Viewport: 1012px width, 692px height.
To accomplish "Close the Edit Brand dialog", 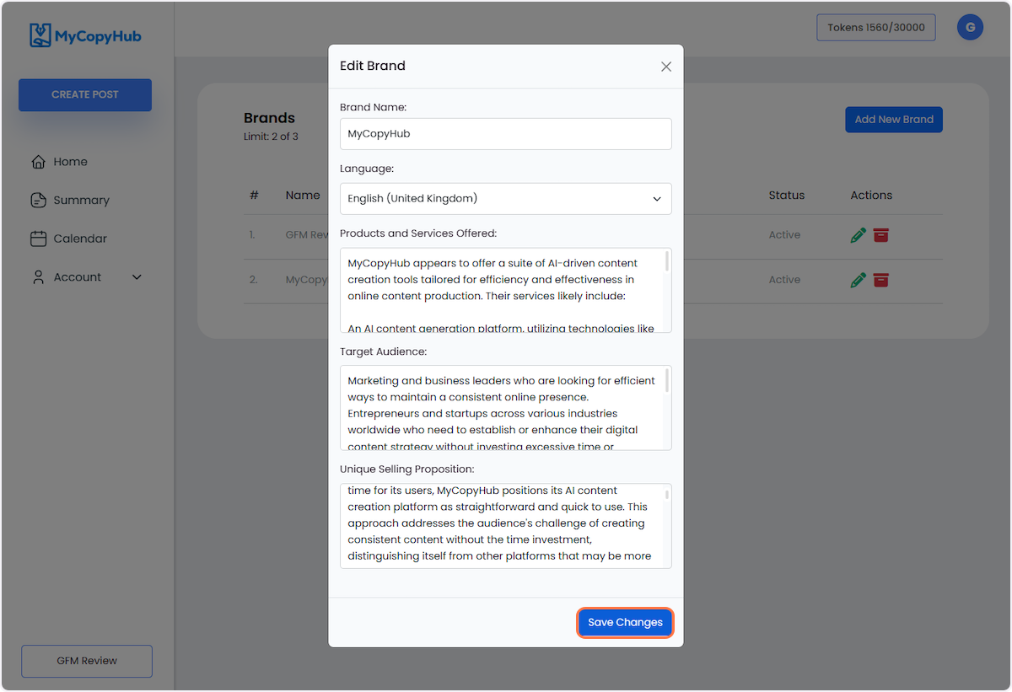I will (x=666, y=67).
